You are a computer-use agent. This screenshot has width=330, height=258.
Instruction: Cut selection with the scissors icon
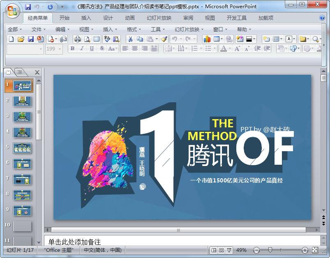coord(131,39)
